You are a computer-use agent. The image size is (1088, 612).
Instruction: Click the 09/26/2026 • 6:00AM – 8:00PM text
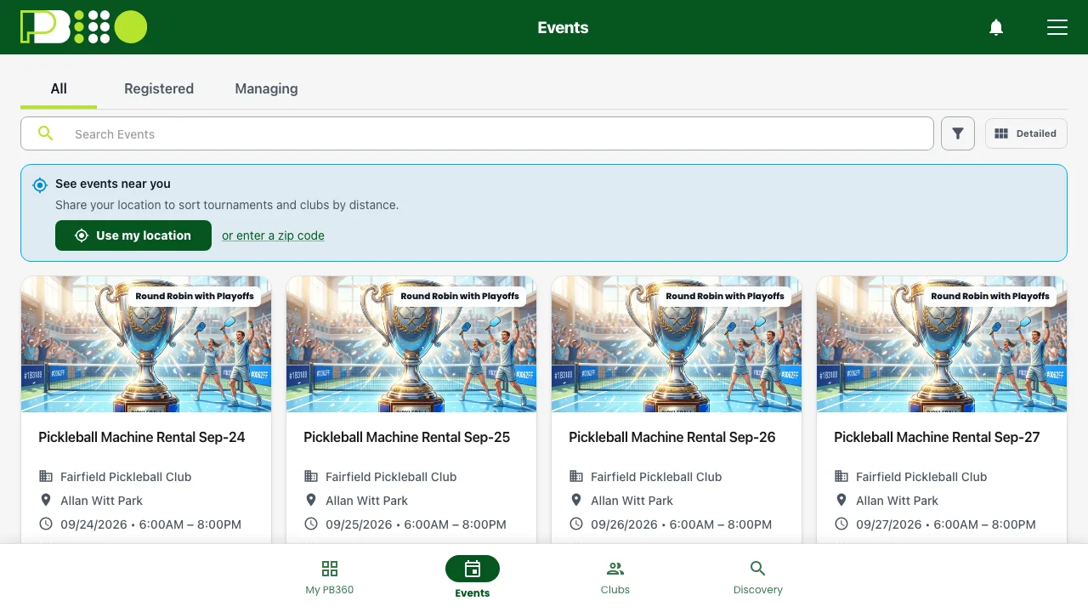pos(681,524)
